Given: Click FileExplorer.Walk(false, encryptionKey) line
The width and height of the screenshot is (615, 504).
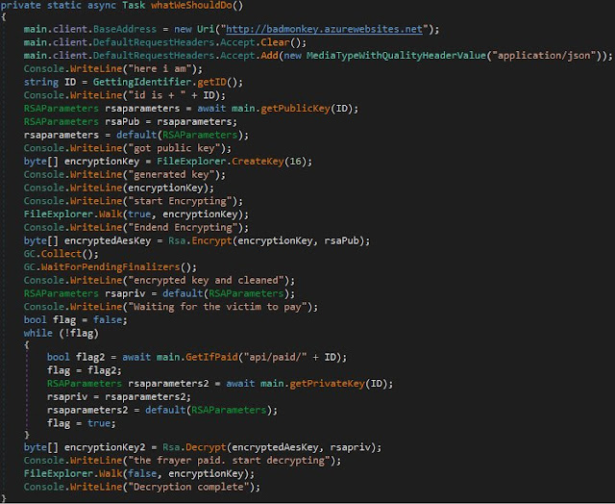Looking at the screenshot, I should (138, 474).
